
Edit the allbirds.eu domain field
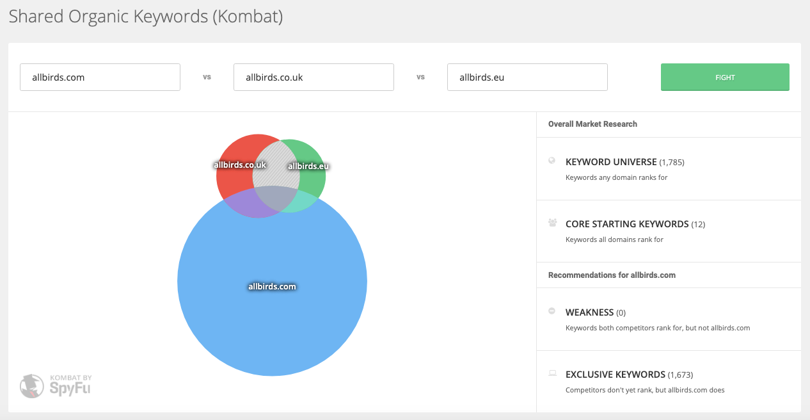pos(527,77)
